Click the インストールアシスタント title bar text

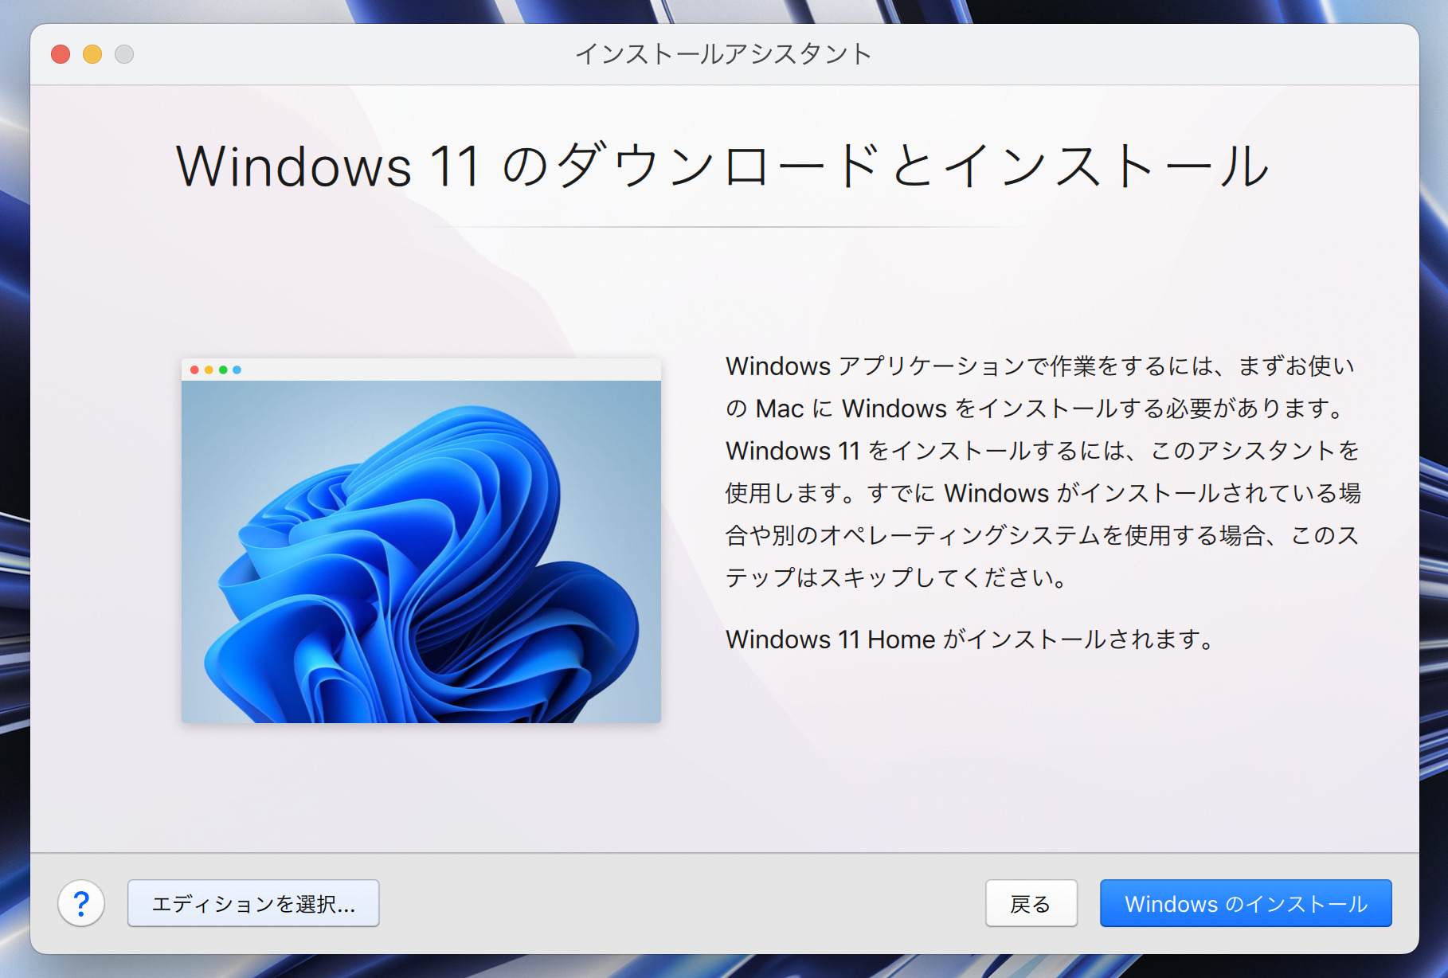click(723, 54)
